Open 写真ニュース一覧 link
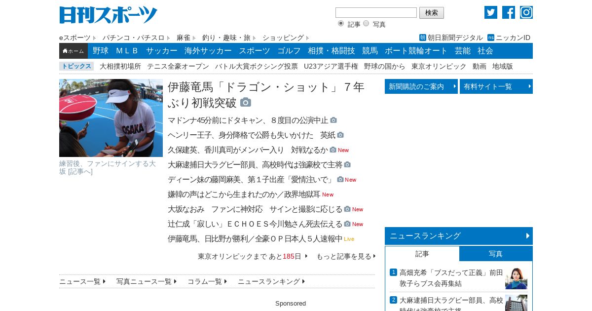The height and width of the screenshot is (311, 592). (147, 281)
